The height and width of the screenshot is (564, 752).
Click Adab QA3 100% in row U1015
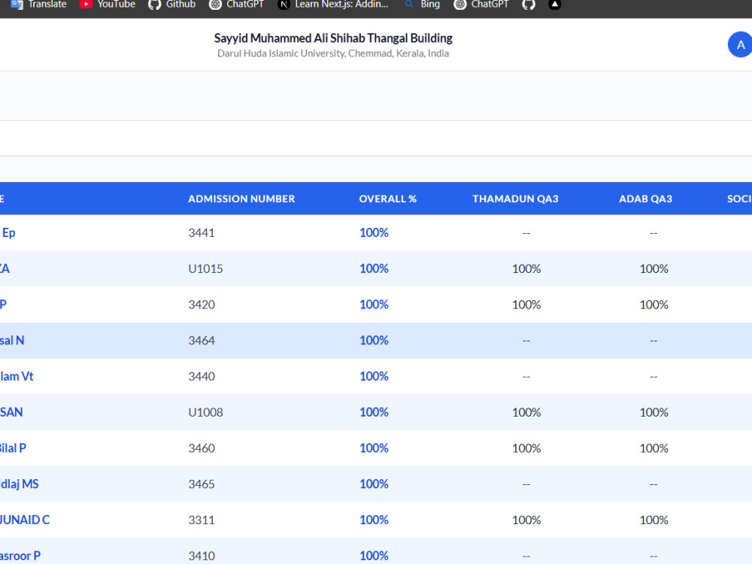pos(653,268)
